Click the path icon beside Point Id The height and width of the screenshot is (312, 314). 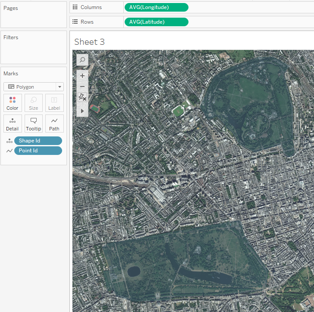pos(9,151)
